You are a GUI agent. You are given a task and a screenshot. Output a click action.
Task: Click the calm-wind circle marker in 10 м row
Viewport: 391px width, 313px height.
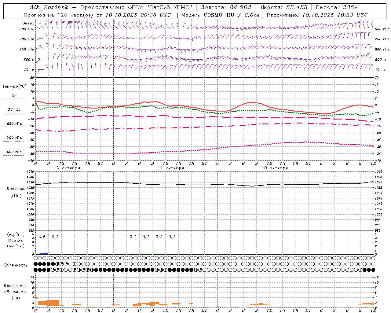click(x=70, y=69)
